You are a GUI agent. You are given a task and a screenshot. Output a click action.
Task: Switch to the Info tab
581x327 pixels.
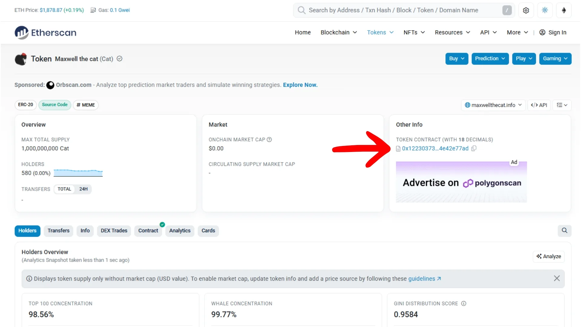(x=85, y=231)
